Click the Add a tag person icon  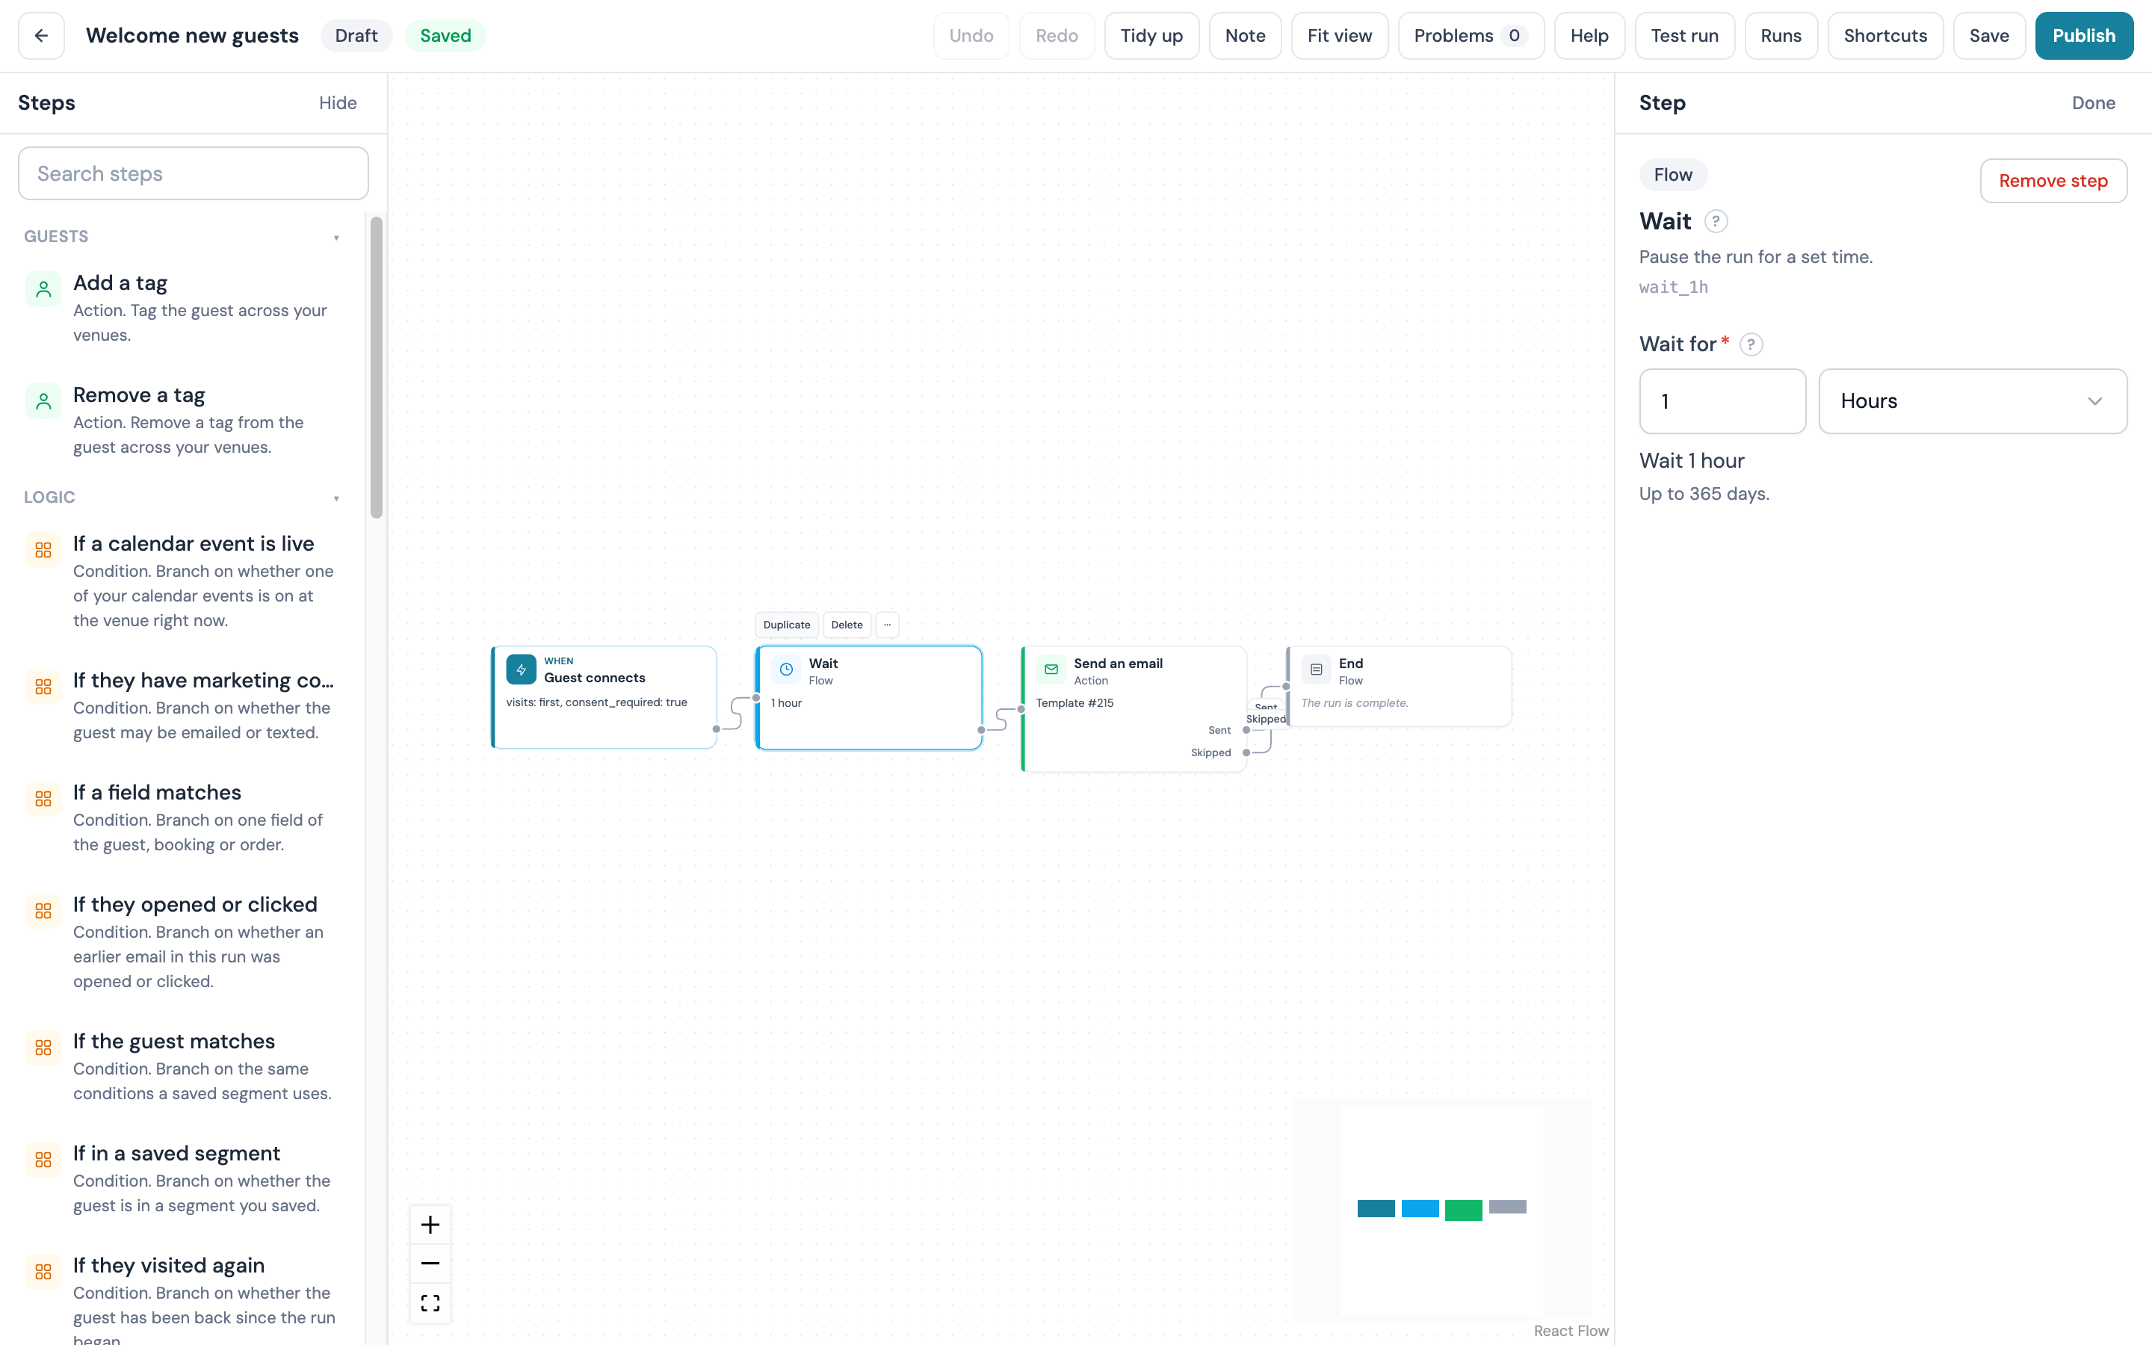click(43, 289)
